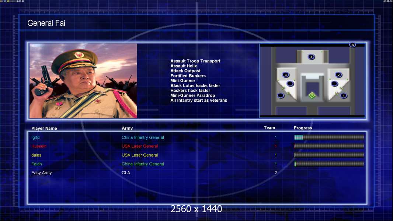
Task: Click fgrfd's China Infantry General army
Action: click(x=143, y=137)
